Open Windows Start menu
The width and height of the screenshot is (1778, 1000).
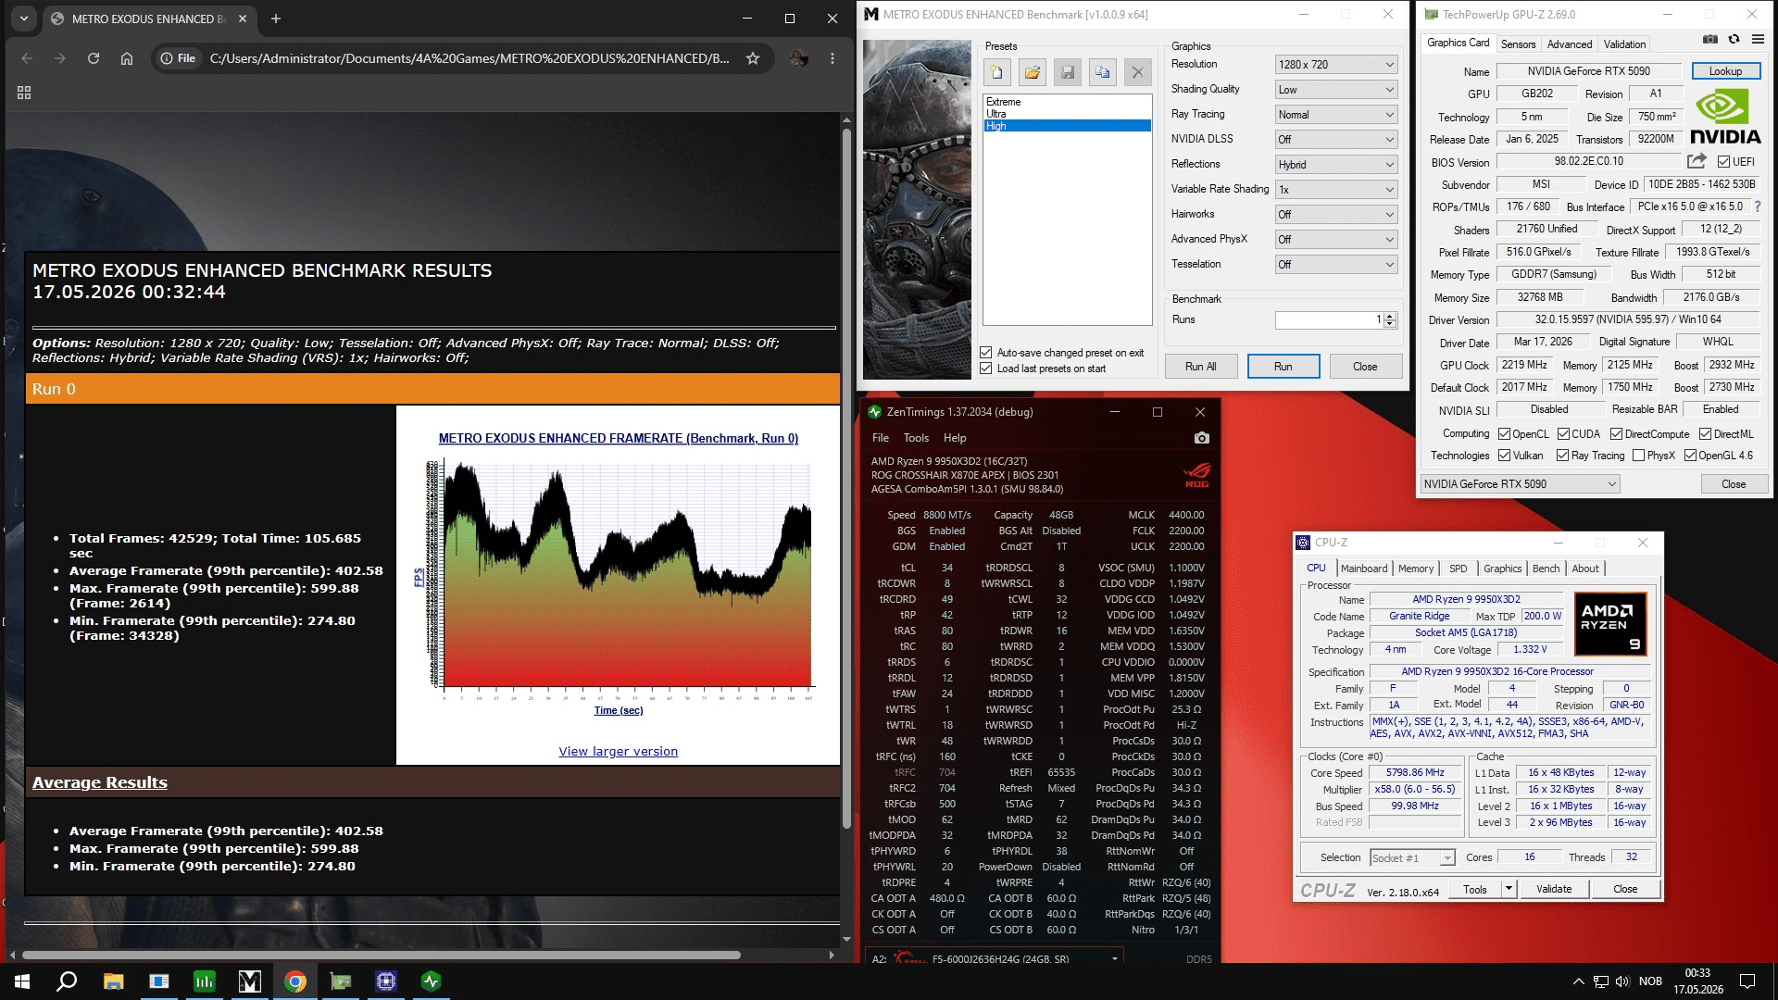[x=22, y=981]
